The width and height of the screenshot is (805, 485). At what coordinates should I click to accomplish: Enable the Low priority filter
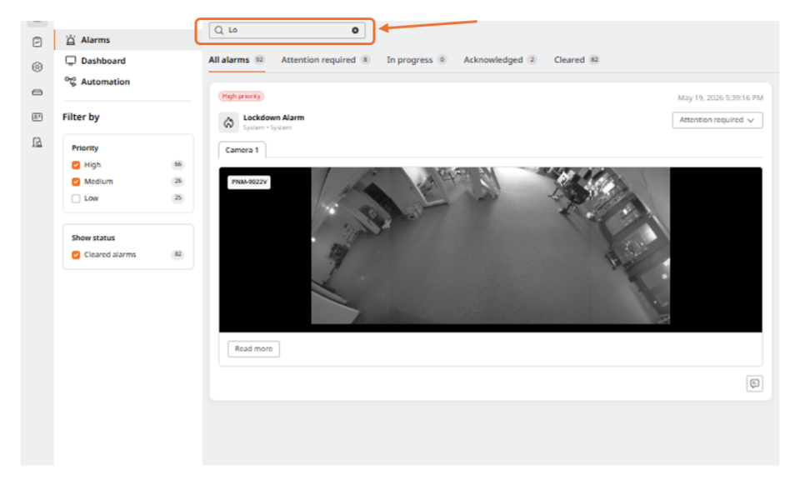coord(76,198)
